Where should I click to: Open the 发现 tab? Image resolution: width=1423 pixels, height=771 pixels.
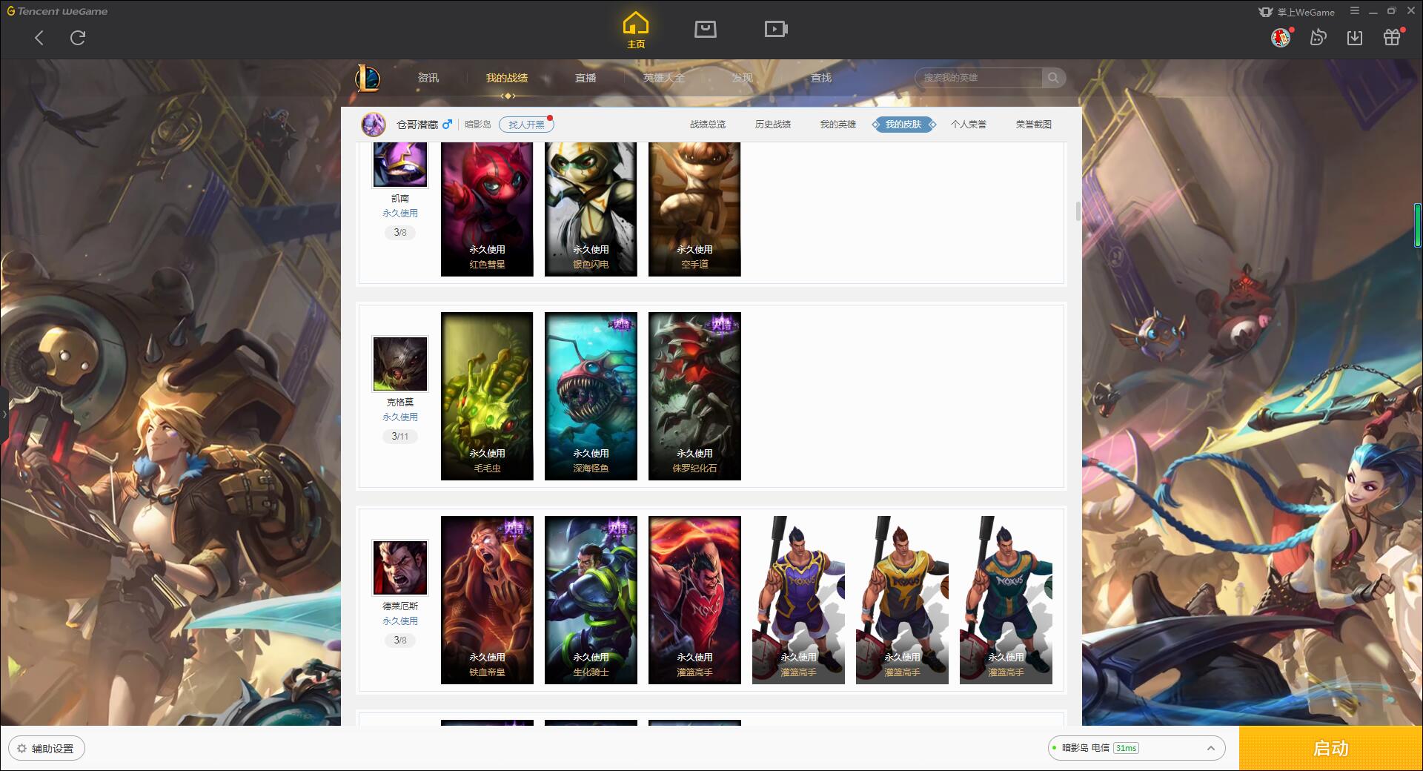click(x=743, y=78)
